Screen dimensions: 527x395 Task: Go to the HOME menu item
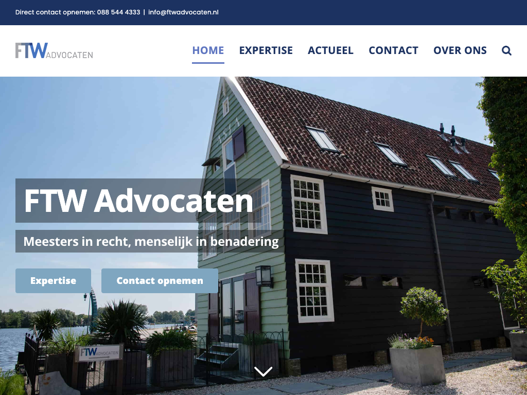(x=208, y=50)
